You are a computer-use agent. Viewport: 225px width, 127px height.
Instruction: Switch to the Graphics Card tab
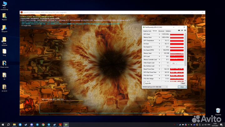pos(147,31)
